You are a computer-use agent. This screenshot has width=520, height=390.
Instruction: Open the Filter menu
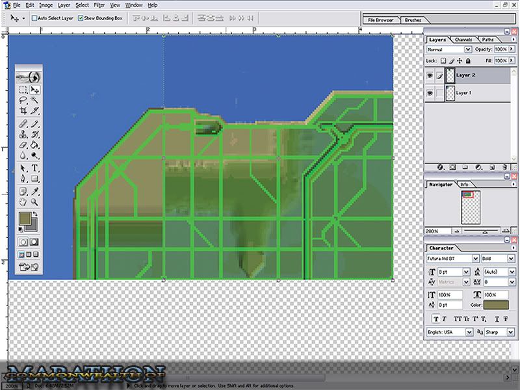click(x=99, y=5)
